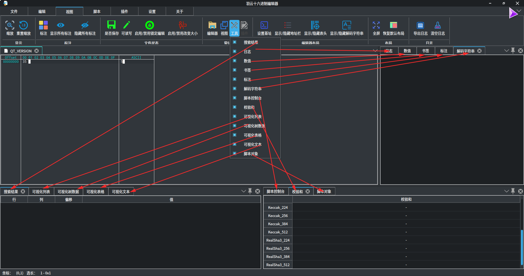The width and height of the screenshot is (524, 276).
Task: Click the 缩放 zoom icon
Action: pos(10,25)
